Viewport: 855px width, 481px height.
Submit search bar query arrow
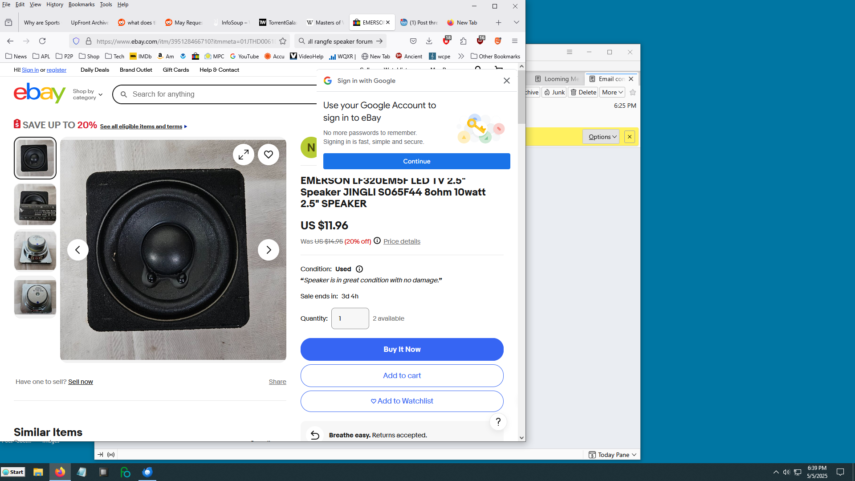tap(379, 41)
